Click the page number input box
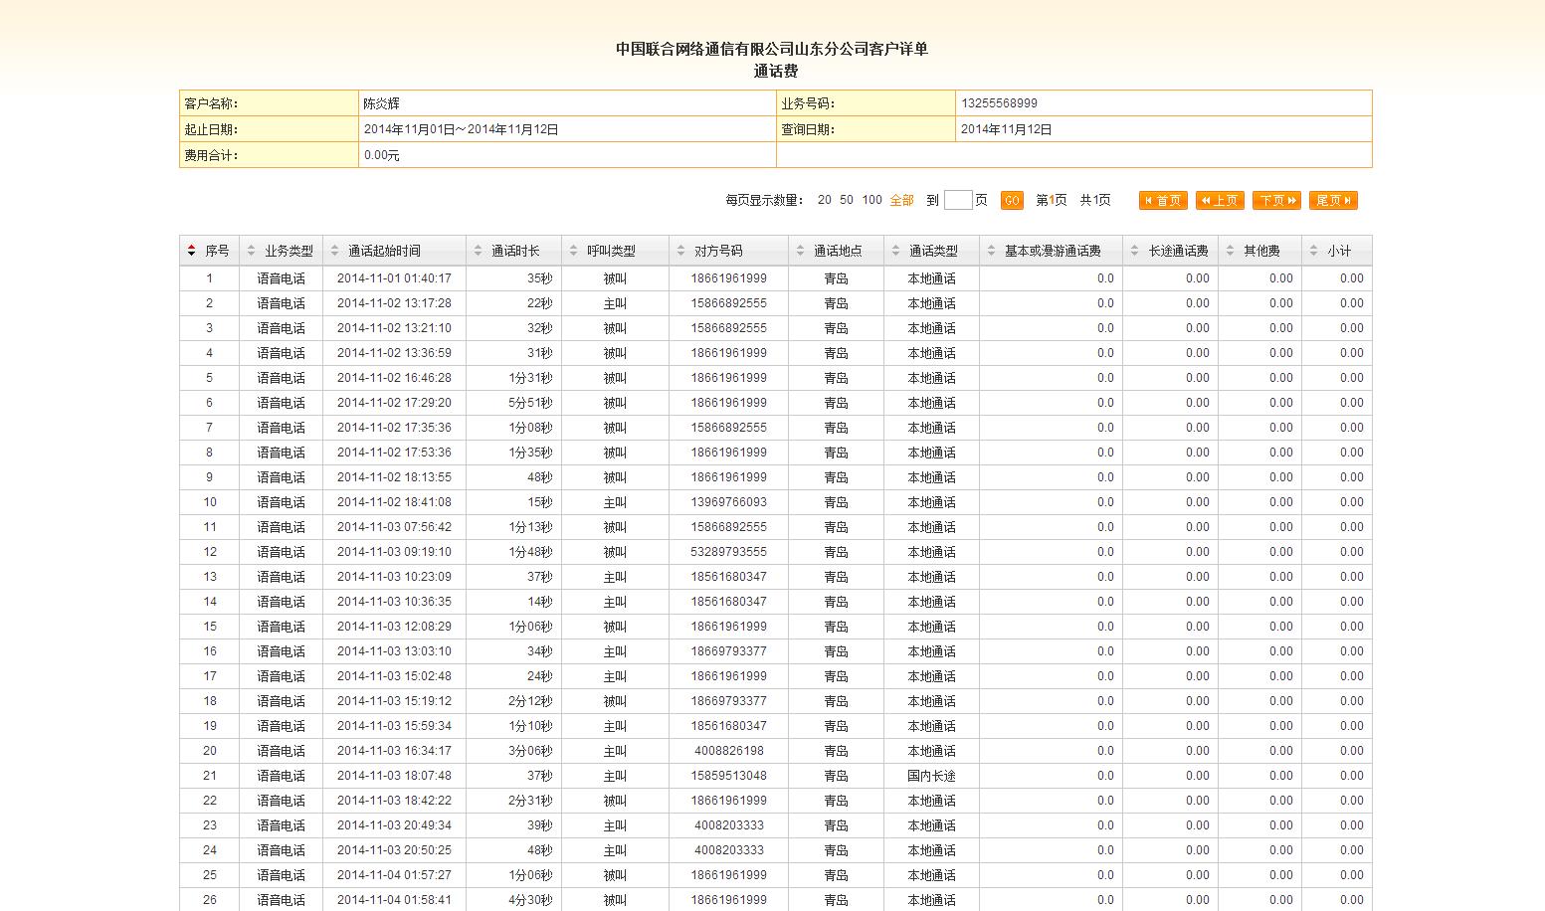This screenshot has width=1545, height=911. (957, 201)
